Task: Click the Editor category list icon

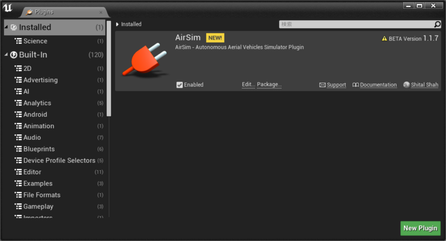Action: [18, 172]
